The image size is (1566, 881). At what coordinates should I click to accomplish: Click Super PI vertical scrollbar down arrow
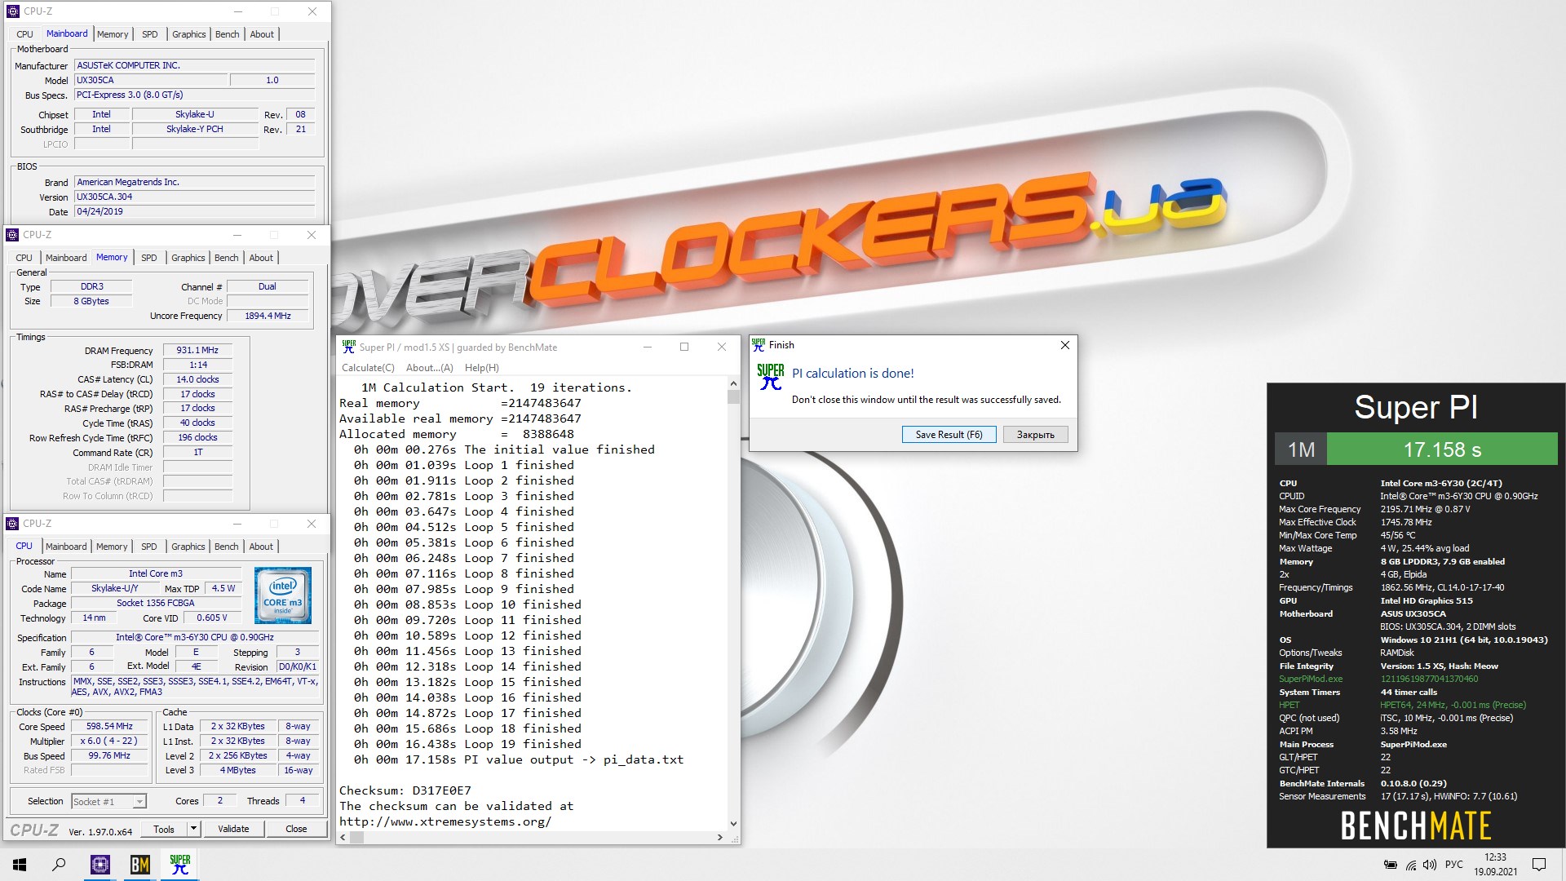[x=733, y=824]
